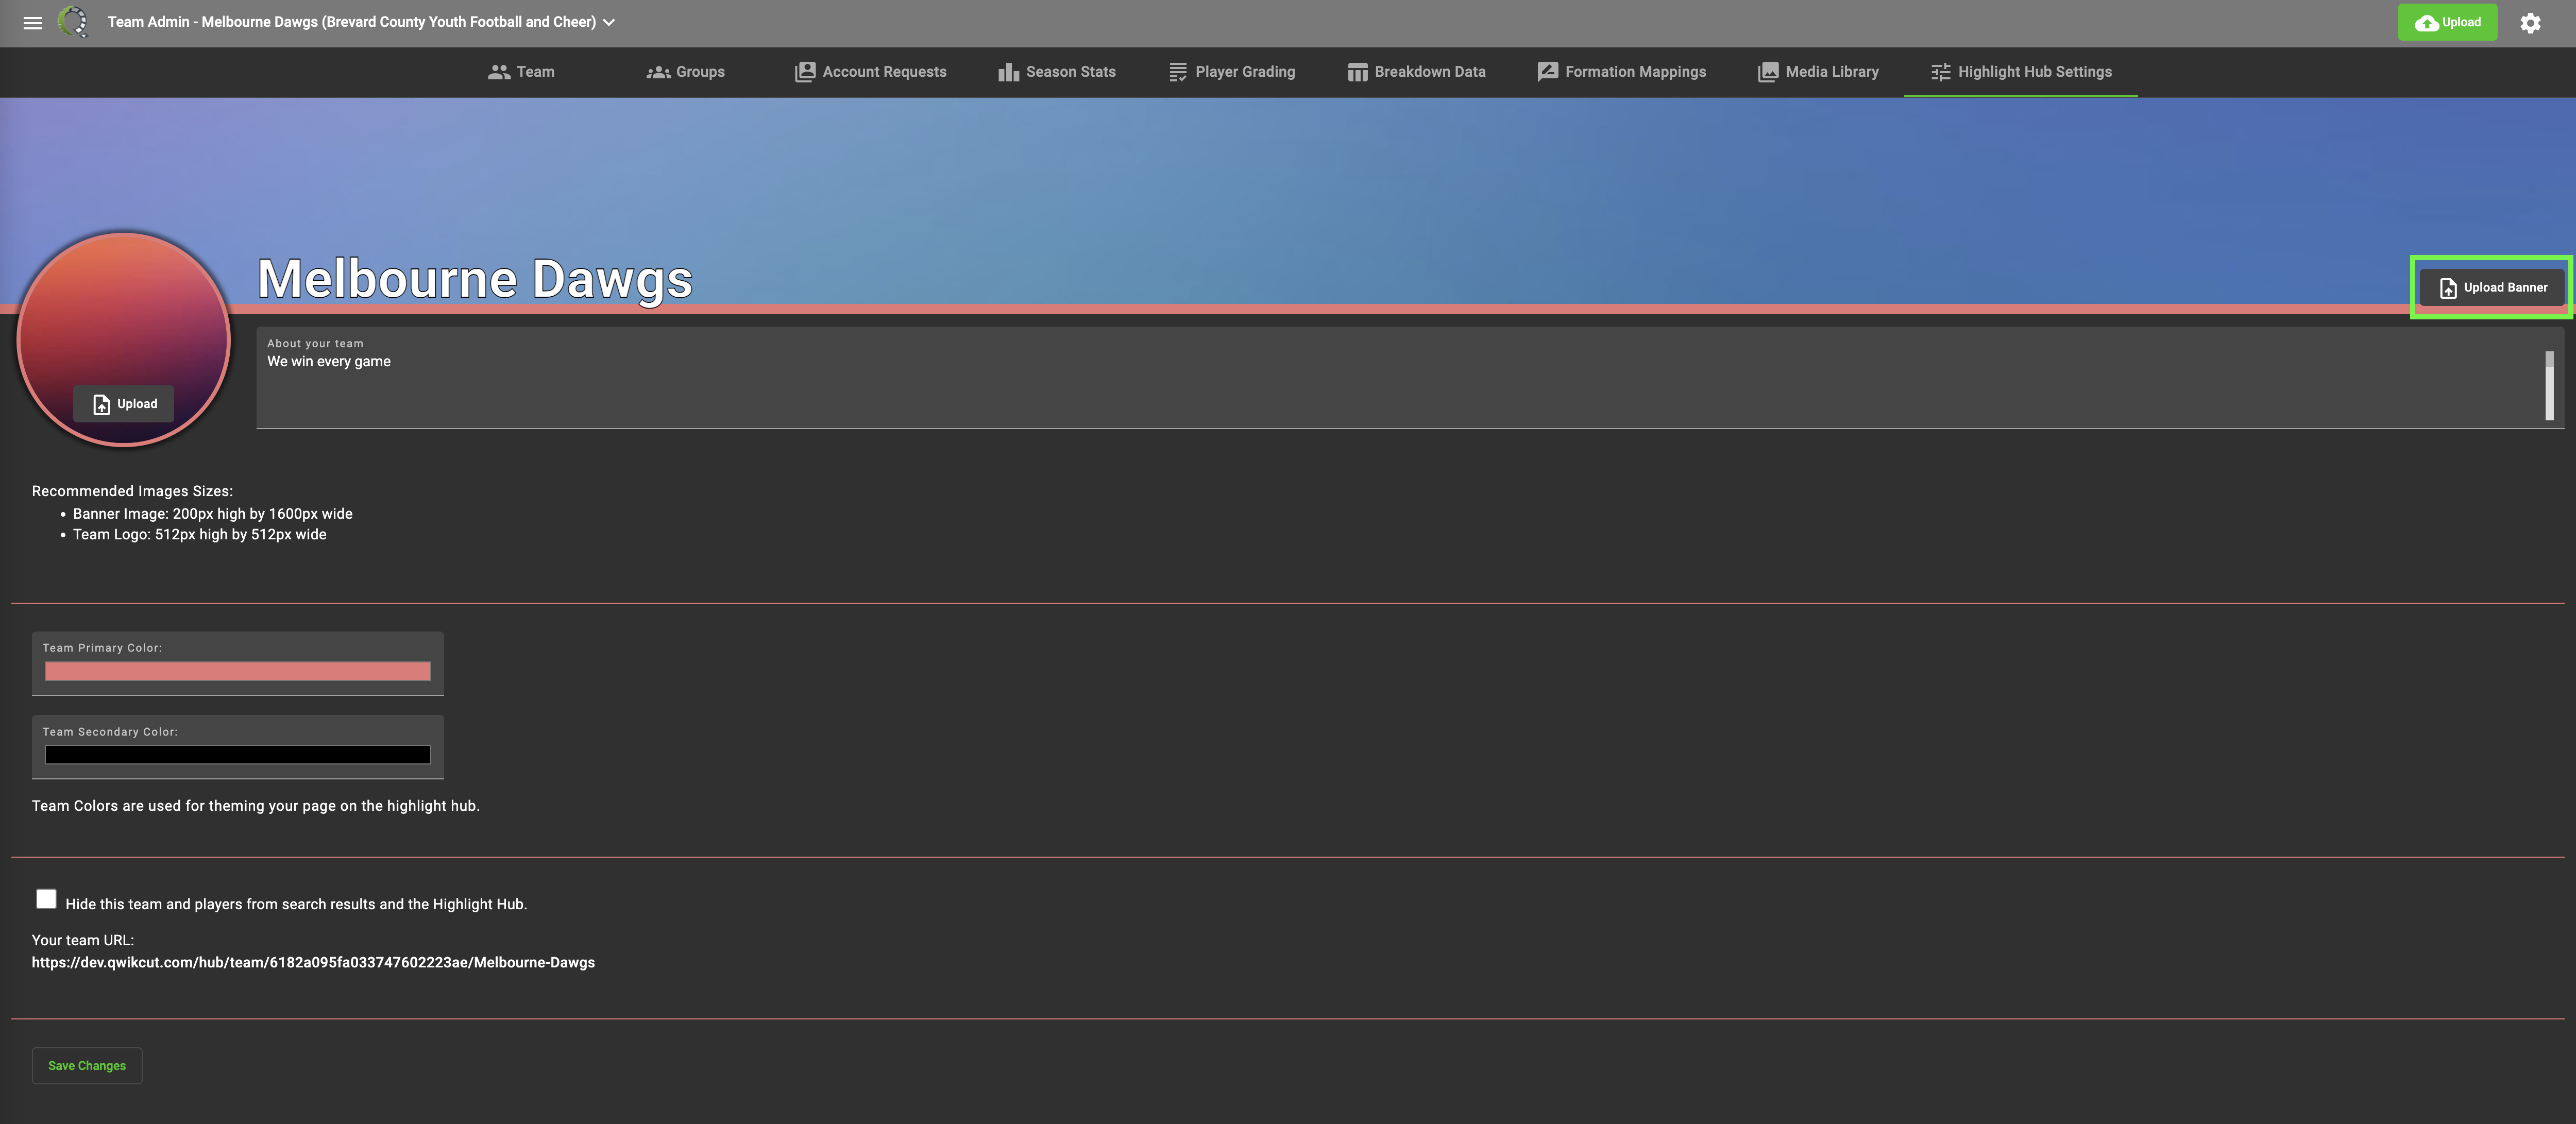Switch to the Groups tab
Viewport: 2576px width, 1124px height.
click(686, 72)
